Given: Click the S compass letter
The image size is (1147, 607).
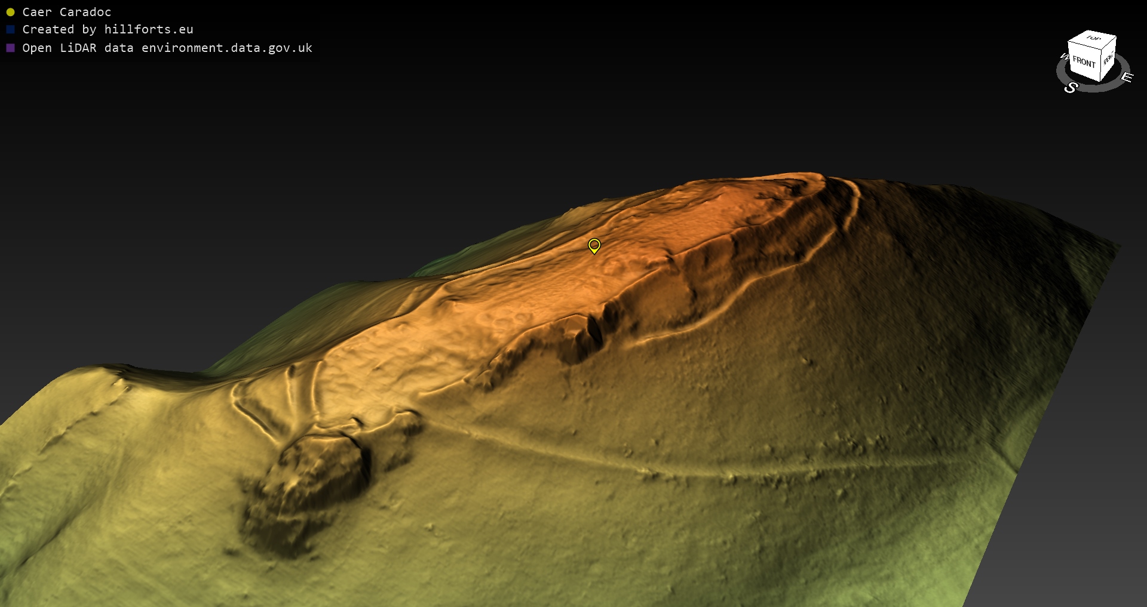Looking at the screenshot, I should 1071,88.
